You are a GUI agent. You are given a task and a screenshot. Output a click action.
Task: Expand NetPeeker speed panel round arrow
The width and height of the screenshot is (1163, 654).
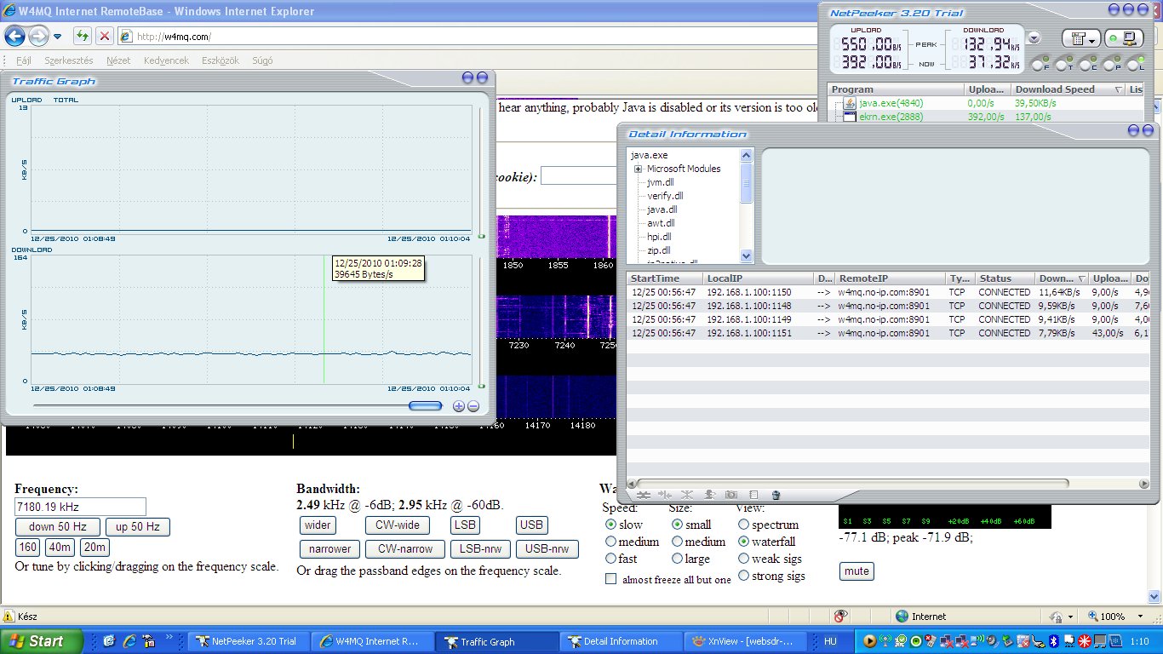1034,37
